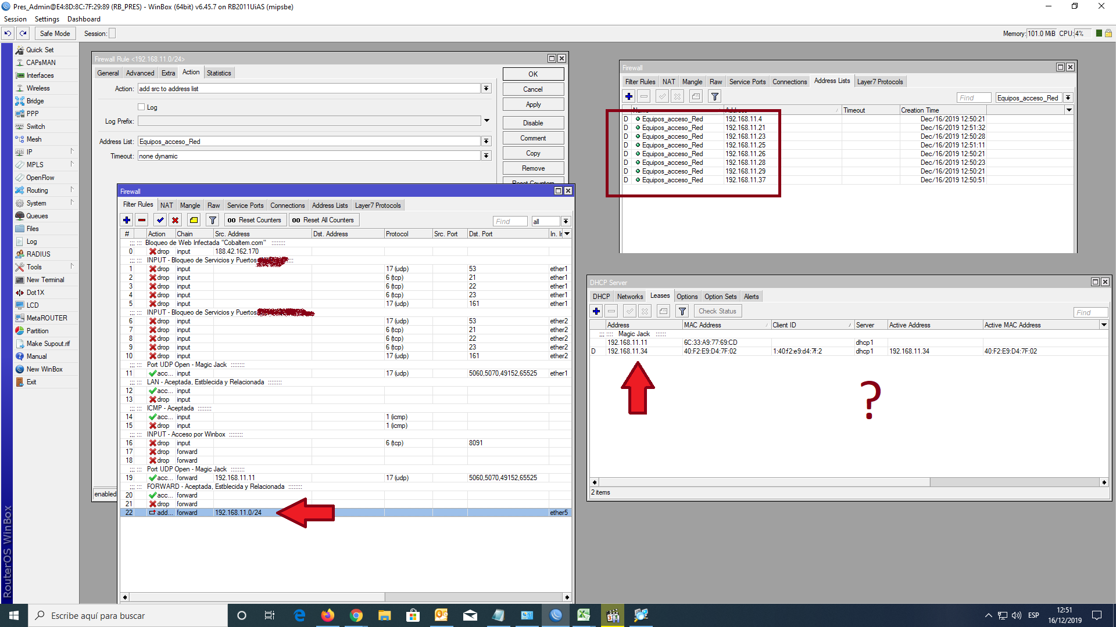Open the 'all' chain filter dropdown
This screenshot has width=1116, height=627.
pos(566,221)
